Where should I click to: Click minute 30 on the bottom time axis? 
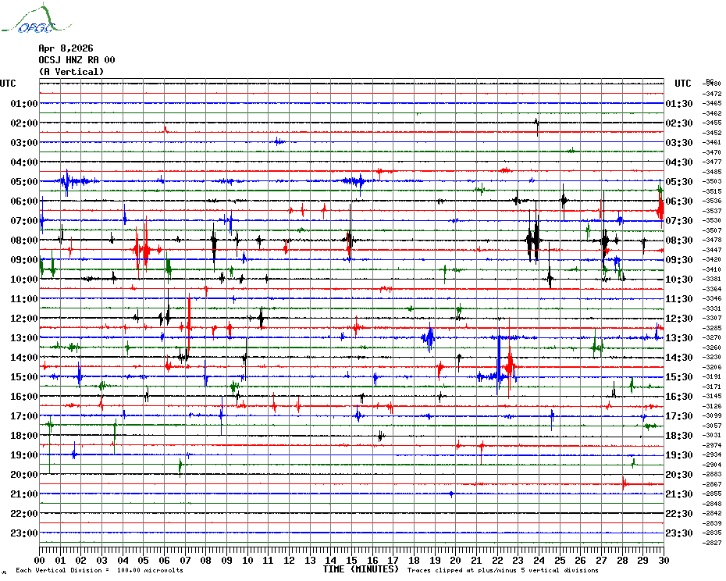(x=663, y=560)
